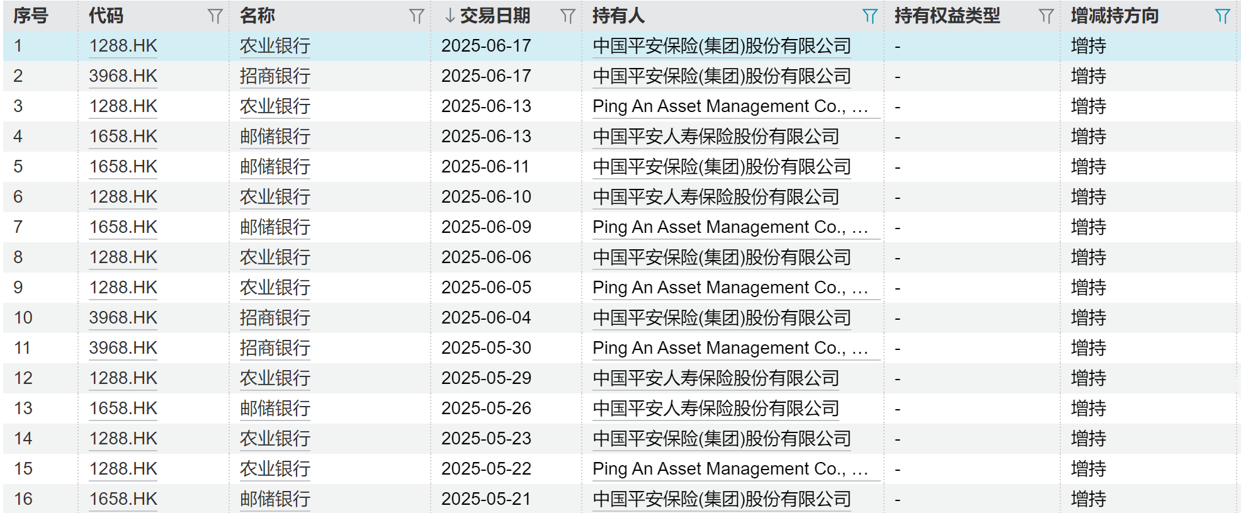The image size is (1241, 513).
Task: Open 中国平安保险(集团) holder link in row 16
Action: [x=722, y=499]
